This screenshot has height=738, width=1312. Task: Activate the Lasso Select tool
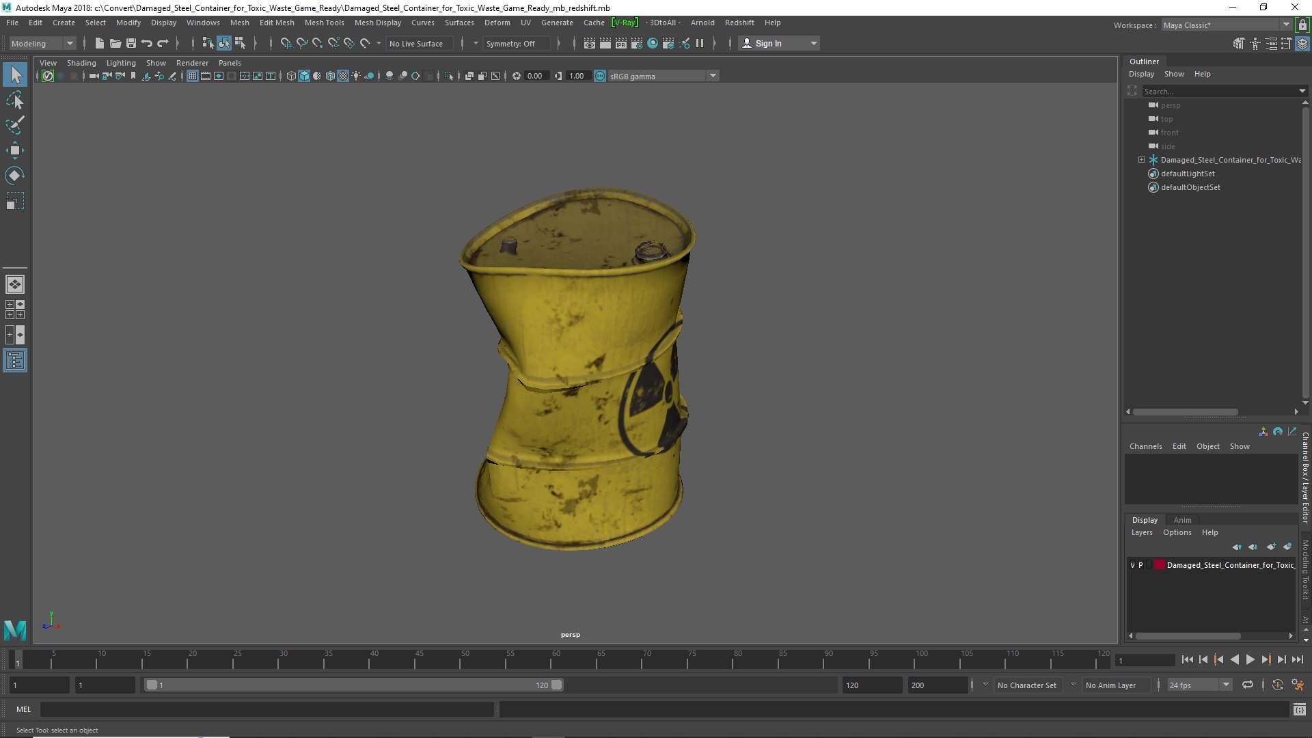[x=15, y=100]
